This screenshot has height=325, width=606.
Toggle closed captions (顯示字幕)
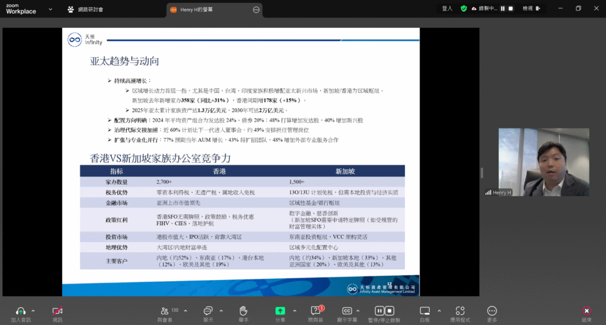coord(347,311)
